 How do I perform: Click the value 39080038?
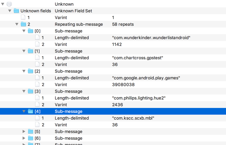[123, 84]
